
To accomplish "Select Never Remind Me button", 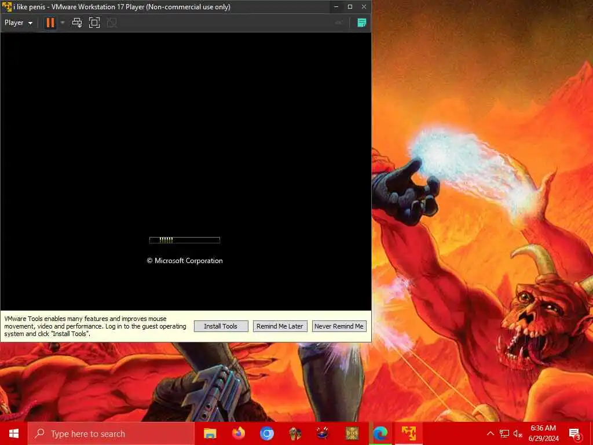I will click(339, 326).
